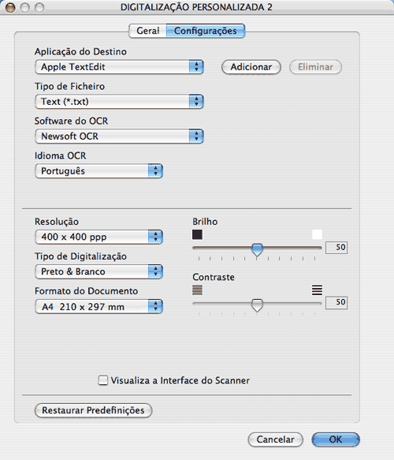Click the Adicionar button
394x460 pixels.
pos(251,67)
